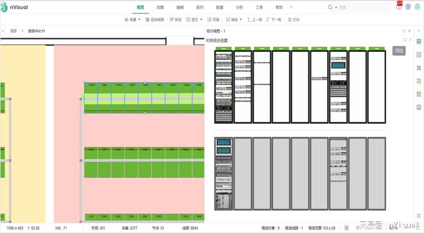Click the status bar icon after 框选范围

[347, 228]
